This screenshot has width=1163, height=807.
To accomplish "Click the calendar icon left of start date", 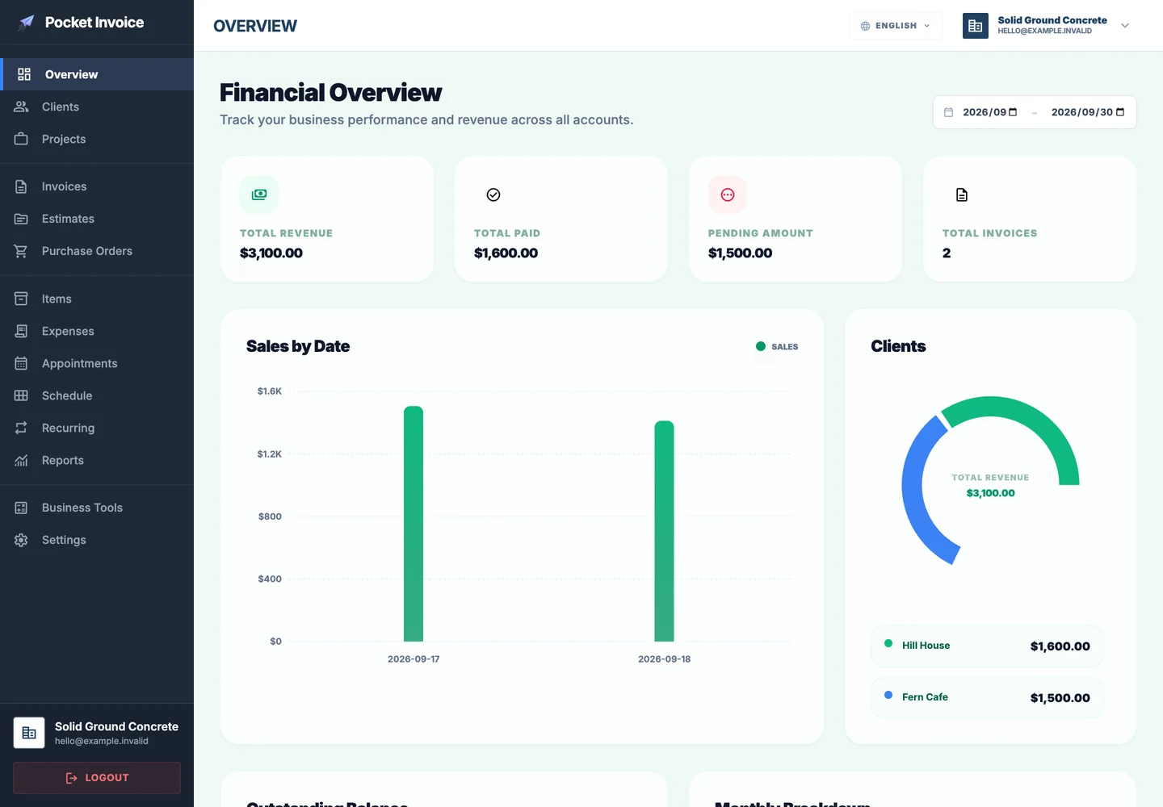I will pos(949,112).
